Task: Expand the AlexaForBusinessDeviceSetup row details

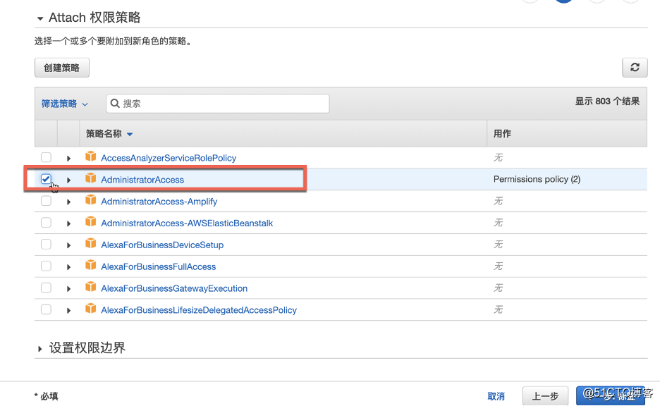Action: [x=68, y=245]
